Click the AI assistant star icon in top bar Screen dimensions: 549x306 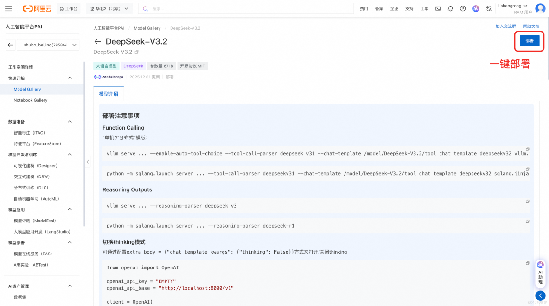[x=475, y=8]
